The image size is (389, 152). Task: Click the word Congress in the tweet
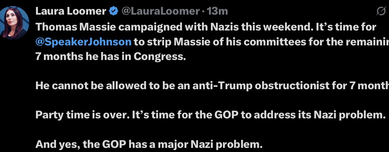(159, 57)
